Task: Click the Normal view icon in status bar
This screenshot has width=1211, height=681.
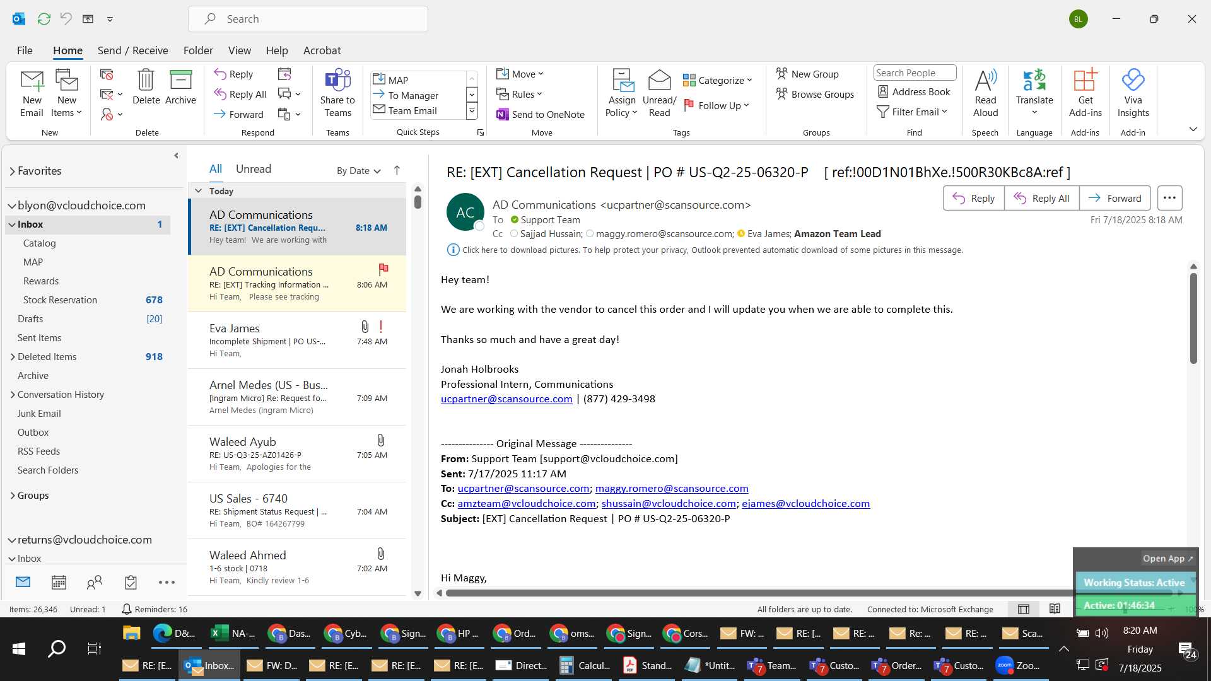Action: click(1024, 609)
